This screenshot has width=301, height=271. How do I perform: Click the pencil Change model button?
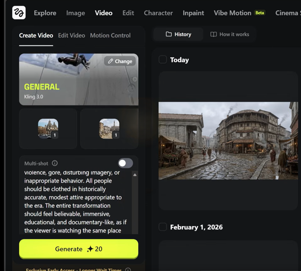coord(120,61)
